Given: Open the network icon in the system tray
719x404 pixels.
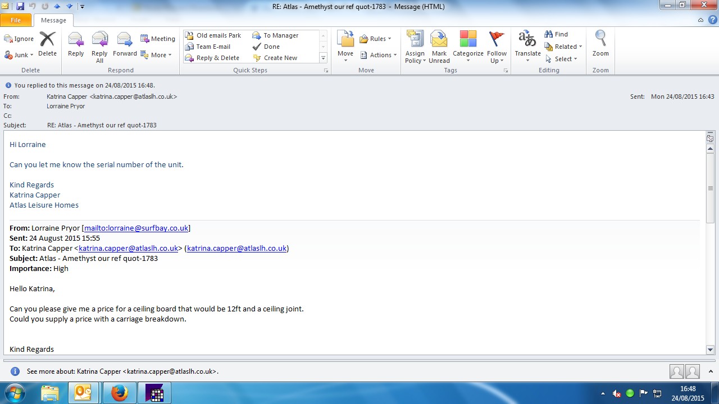Looking at the screenshot, I should click(x=657, y=393).
